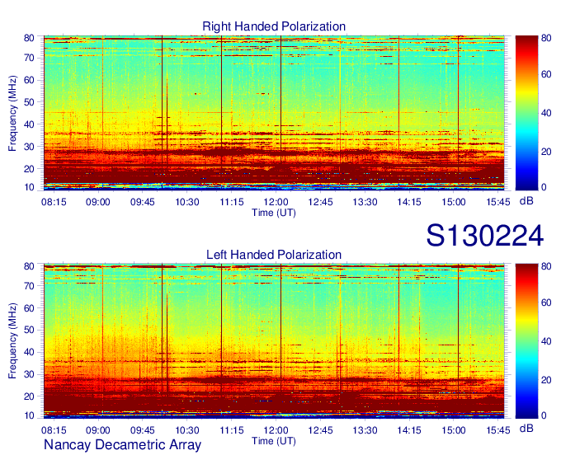Click the 09:00 tick under Left Handed plot
The width and height of the screenshot is (561, 455).
pyautogui.click(x=98, y=430)
